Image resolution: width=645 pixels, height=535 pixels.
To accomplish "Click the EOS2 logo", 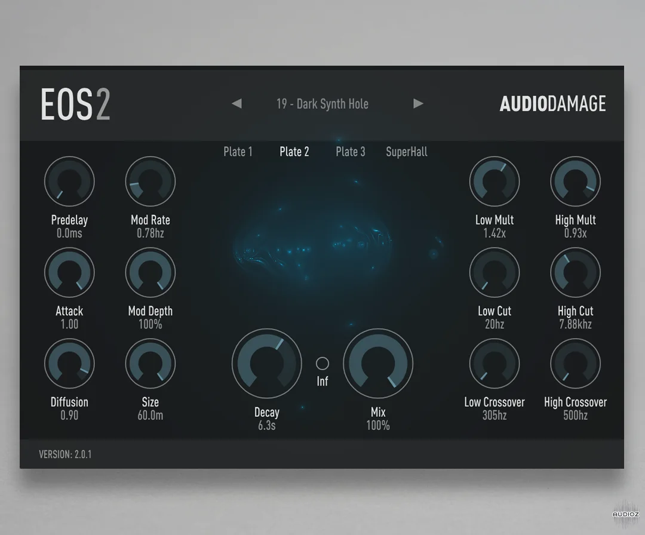I will click(76, 104).
